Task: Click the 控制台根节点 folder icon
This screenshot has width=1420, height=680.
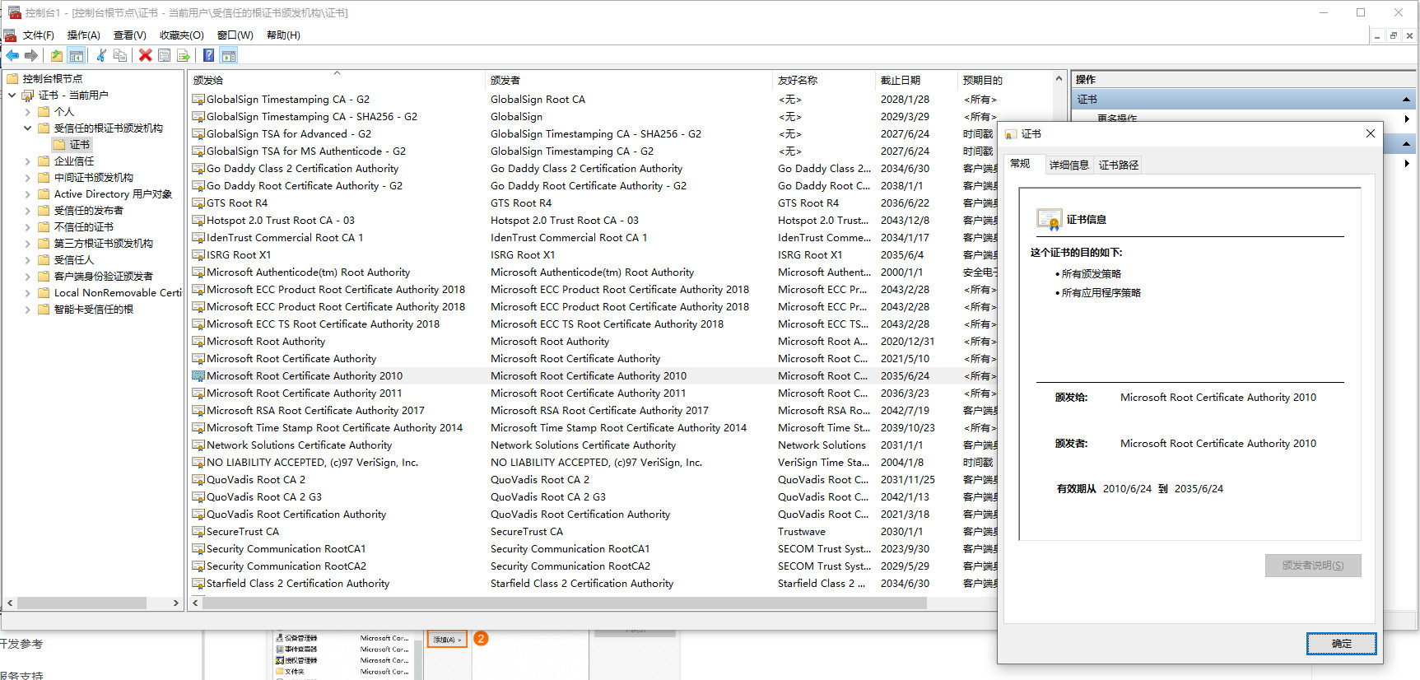Action: click(x=12, y=78)
